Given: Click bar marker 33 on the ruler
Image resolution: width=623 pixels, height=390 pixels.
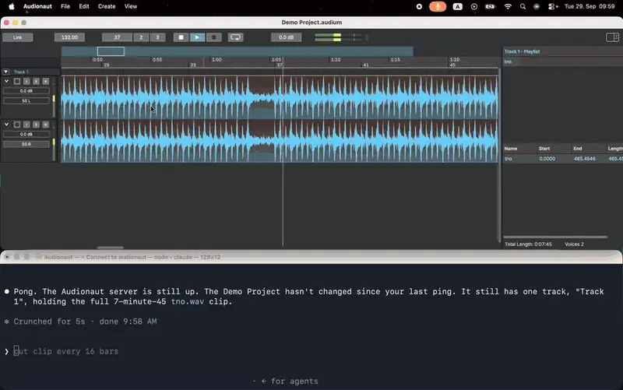Looking at the screenshot, I should click(192, 65).
